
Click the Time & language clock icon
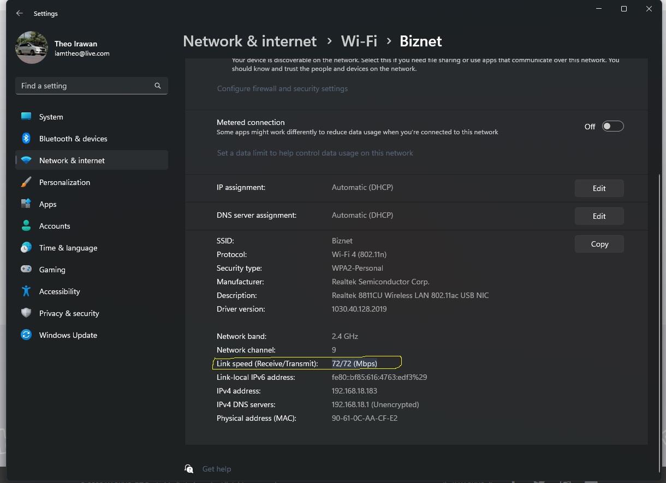[x=26, y=248]
